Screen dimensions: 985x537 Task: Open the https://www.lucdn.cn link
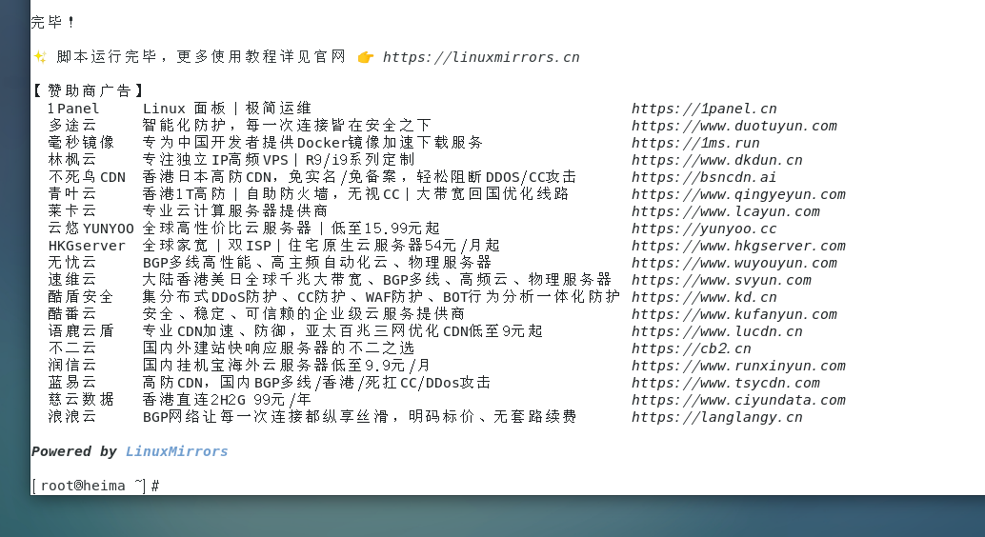716,331
